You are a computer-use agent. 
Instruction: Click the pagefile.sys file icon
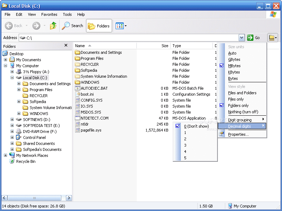[x=77, y=130]
